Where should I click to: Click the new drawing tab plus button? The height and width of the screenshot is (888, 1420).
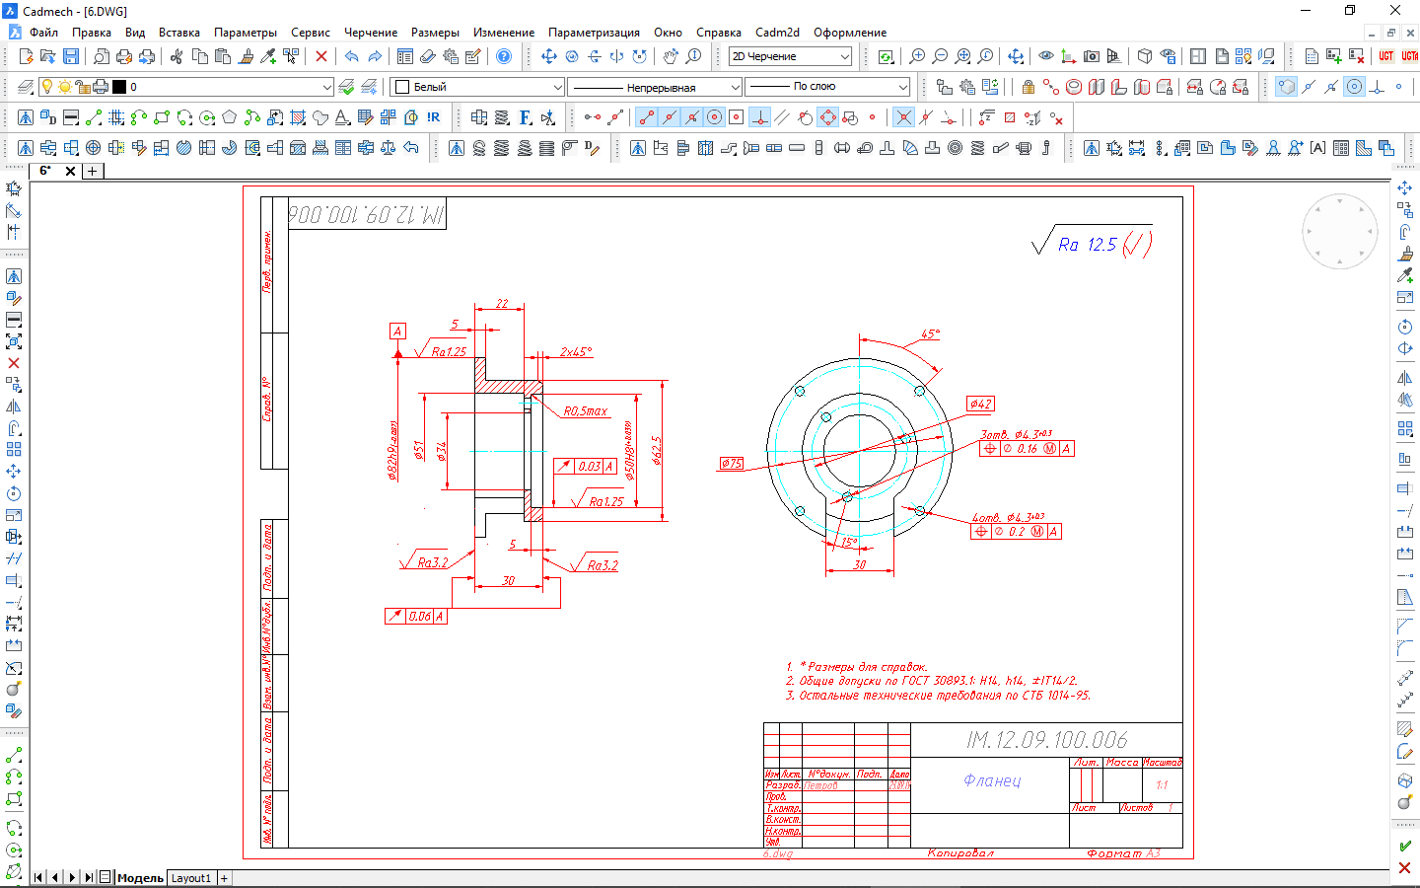pyautogui.click(x=92, y=171)
